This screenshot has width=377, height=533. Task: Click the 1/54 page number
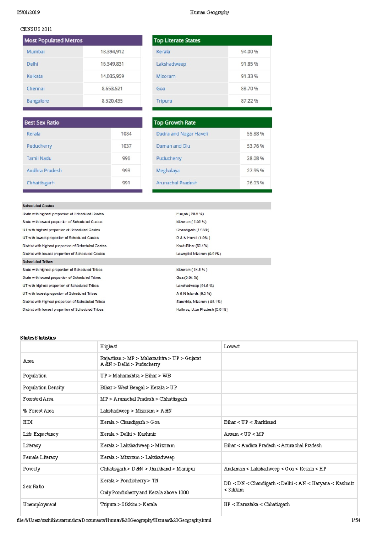coord(356,520)
